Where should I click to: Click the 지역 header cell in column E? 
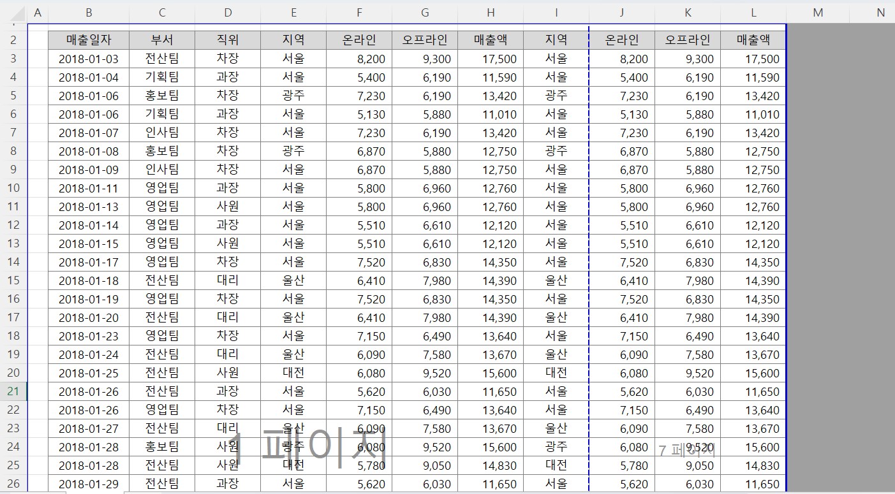[293, 39]
